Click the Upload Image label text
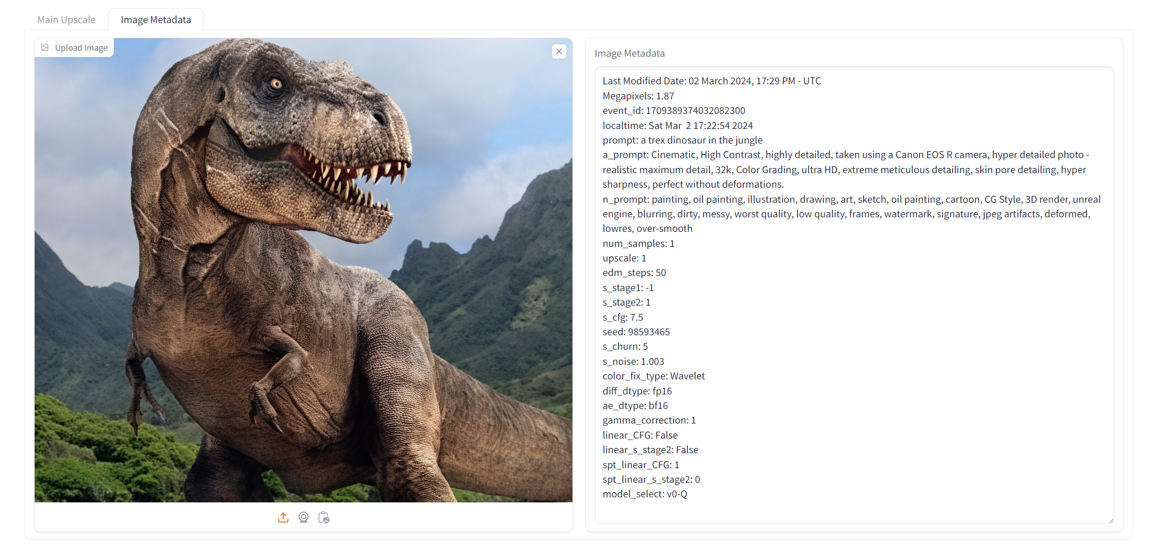Screen dimensions: 1162x546 [81, 48]
